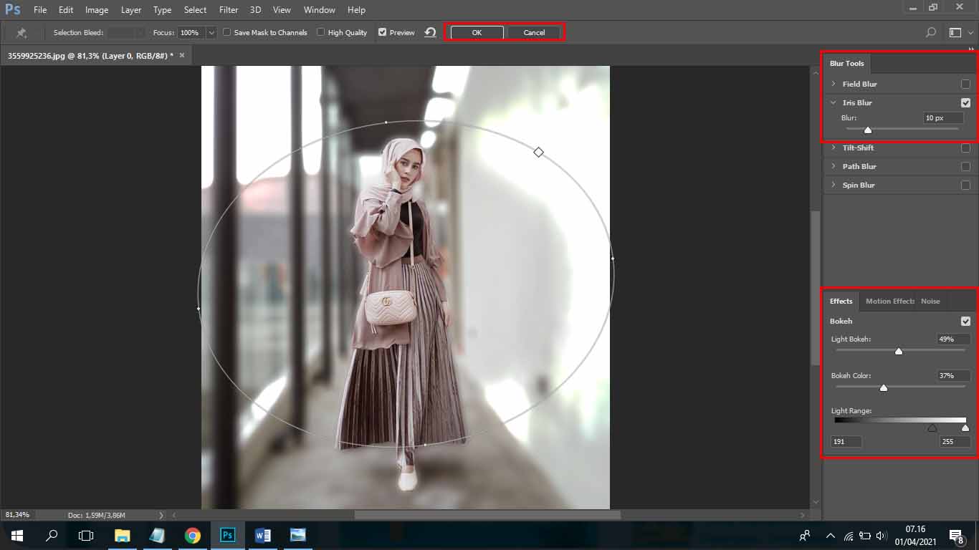Enable the Spin Blur checkbox

tap(965, 185)
